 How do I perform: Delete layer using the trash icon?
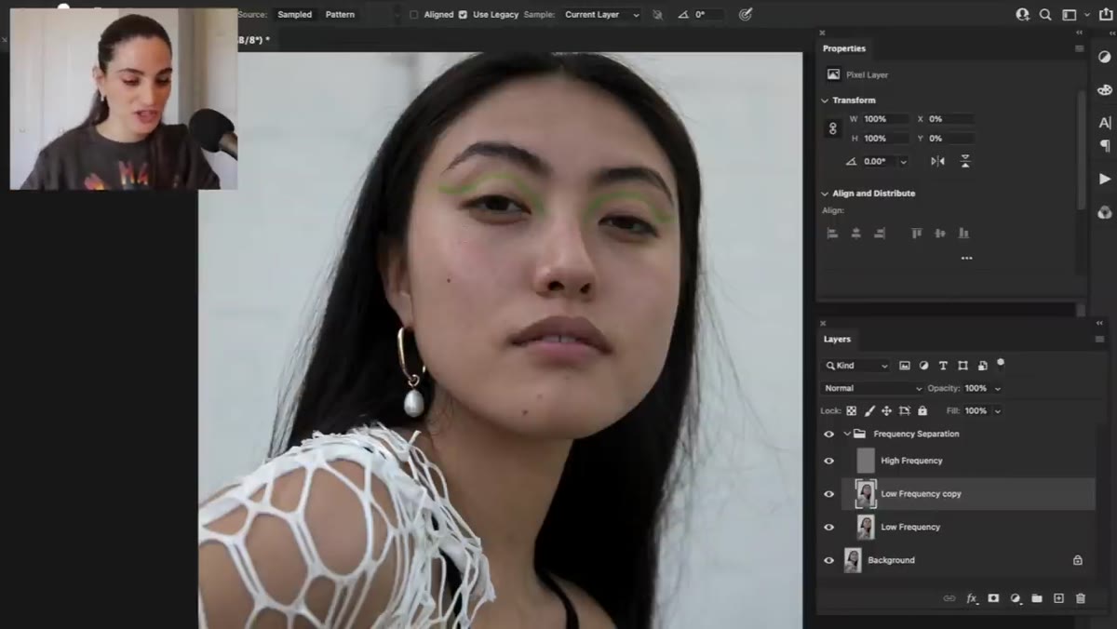tap(1081, 598)
